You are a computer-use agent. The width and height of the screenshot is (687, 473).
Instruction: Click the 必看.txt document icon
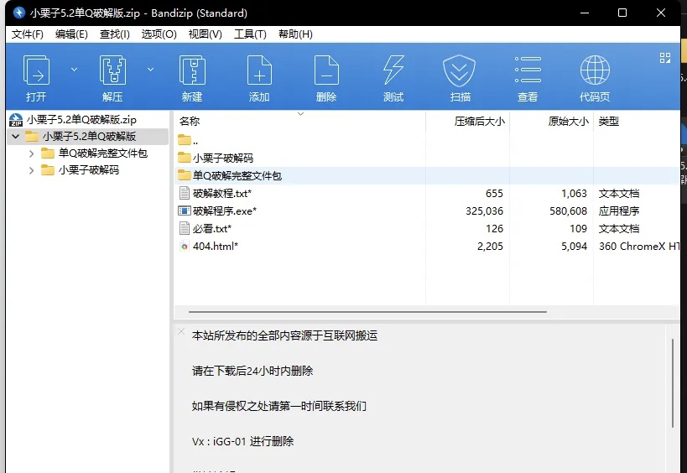tap(185, 228)
